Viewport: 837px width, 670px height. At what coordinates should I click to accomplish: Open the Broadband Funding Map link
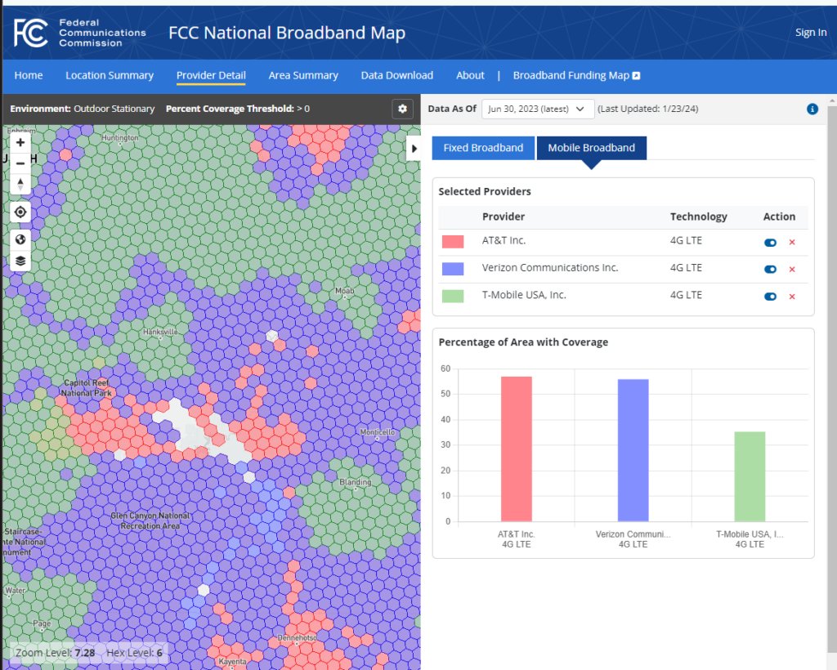[576, 75]
